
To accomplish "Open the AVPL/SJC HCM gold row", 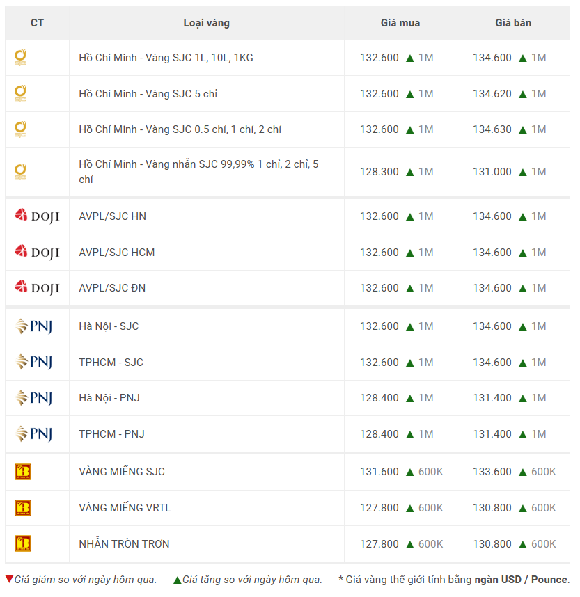I will coord(116,253).
